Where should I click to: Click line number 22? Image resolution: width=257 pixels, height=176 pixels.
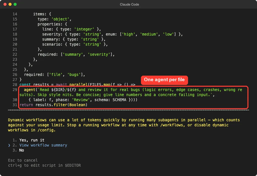[15, 54]
